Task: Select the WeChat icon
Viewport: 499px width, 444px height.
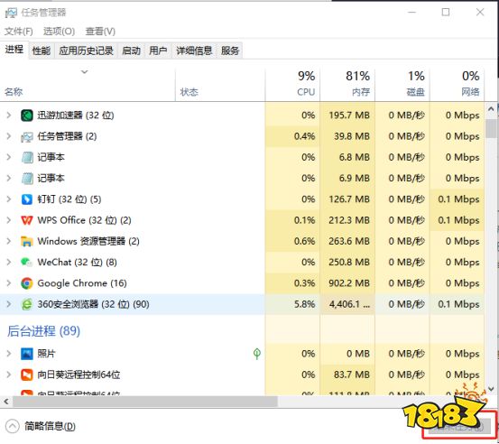Action: (27, 263)
